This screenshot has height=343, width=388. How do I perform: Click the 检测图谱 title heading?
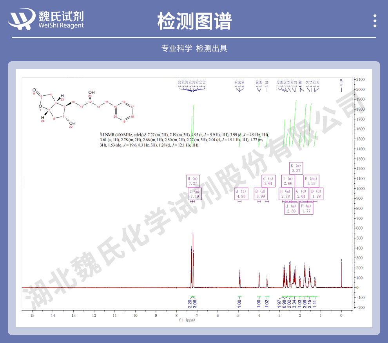(x=194, y=21)
